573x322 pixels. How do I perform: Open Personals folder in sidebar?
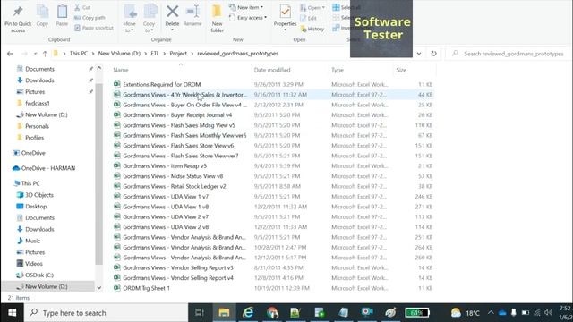tap(37, 126)
